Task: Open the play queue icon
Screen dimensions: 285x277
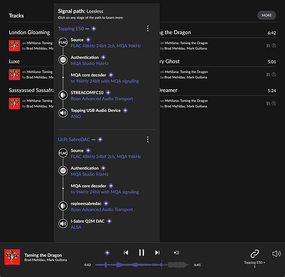Action: click(177, 253)
